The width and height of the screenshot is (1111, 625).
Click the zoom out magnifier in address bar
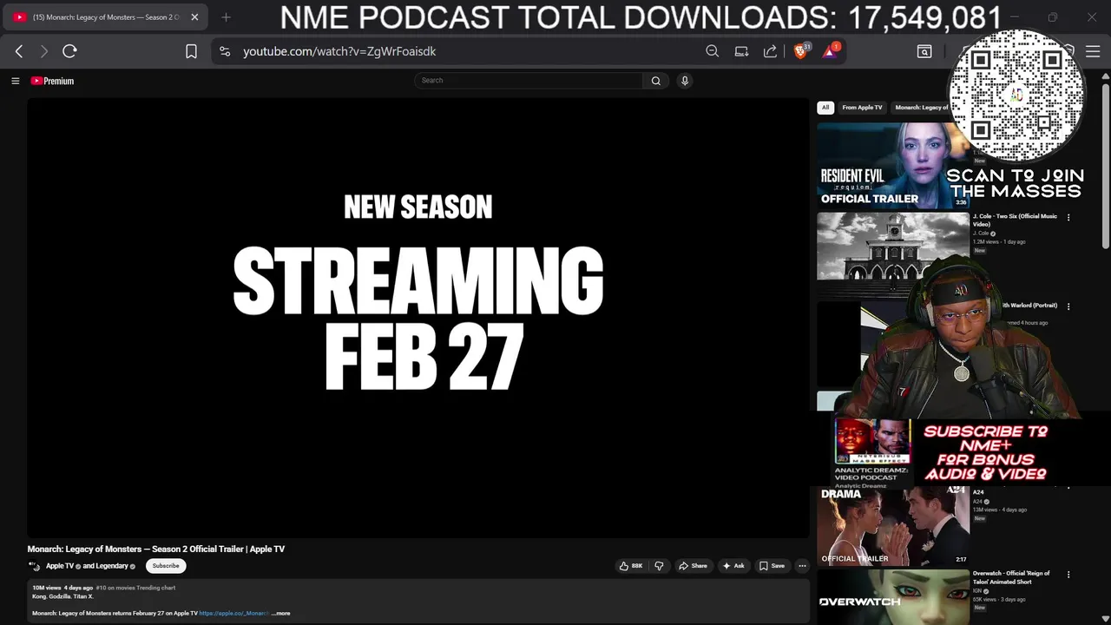(x=712, y=51)
